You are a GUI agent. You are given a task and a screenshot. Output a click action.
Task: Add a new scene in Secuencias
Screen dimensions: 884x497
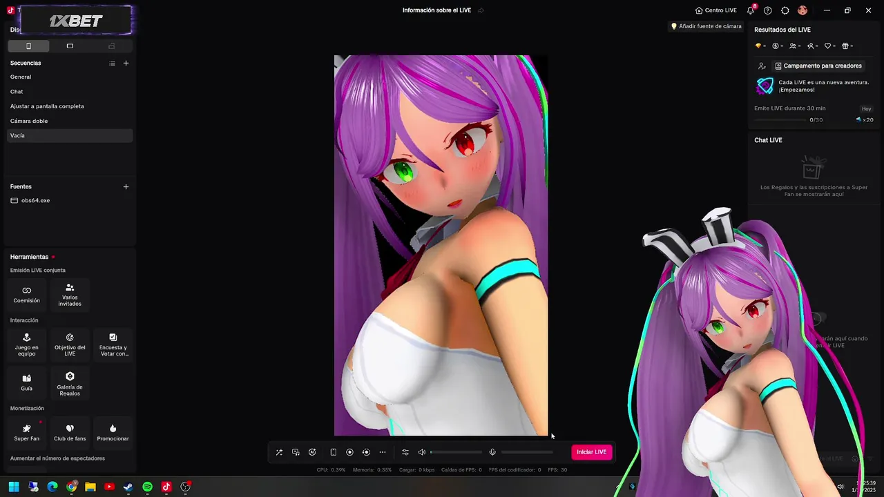coord(126,63)
